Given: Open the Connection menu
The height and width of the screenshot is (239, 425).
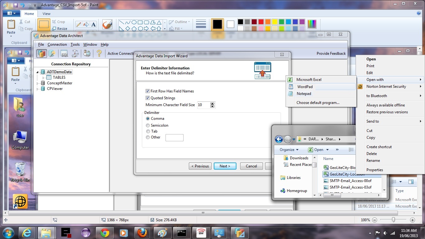Looking at the screenshot, I should pos(57,45).
